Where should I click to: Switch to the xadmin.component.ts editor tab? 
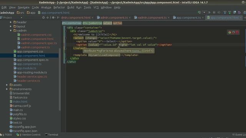point(152,18)
